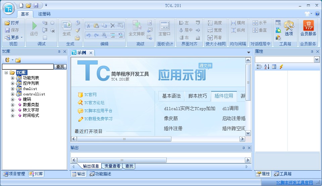Image resolution: width=322 pixels, height=186 pixels.
Task: Collapse the TC库 root tree node
Action: [6, 73]
